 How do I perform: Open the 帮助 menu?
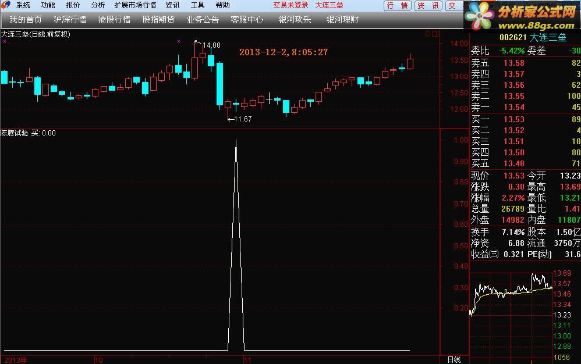coord(223,5)
